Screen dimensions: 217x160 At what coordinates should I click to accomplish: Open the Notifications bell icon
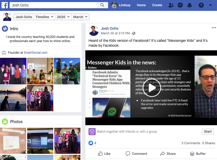190,5
